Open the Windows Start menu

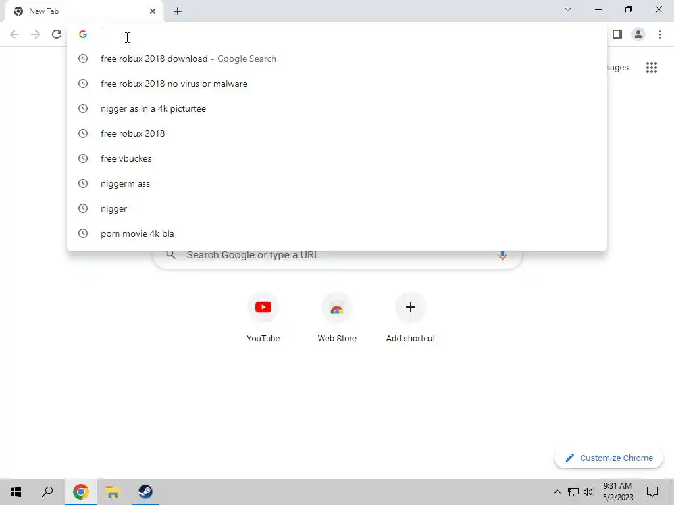click(16, 492)
